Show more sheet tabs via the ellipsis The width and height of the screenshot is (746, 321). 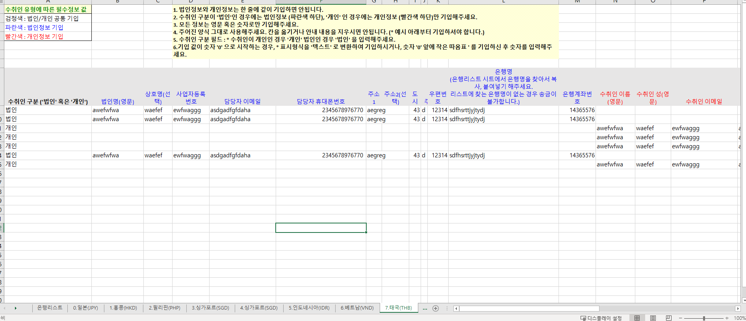pyautogui.click(x=425, y=308)
